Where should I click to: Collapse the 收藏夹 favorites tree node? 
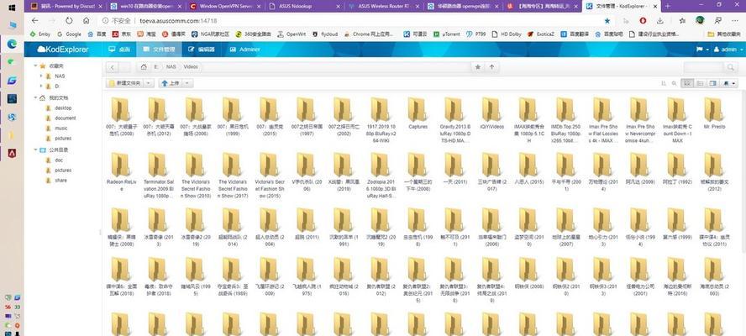(35, 66)
